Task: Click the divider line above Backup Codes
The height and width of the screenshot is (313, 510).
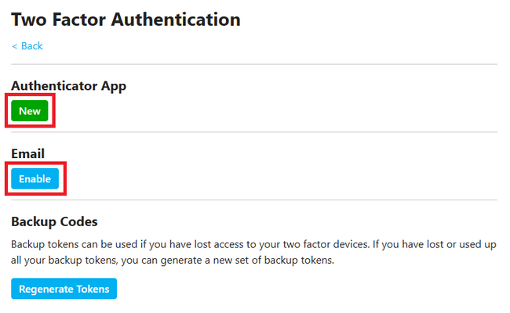Action: pos(253,200)
